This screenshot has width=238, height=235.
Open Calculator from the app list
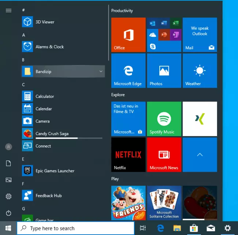[45, 96]
